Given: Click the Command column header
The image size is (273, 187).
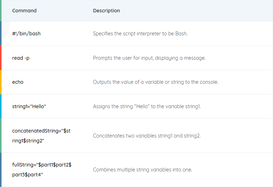Looking at the screenshot, I should (x=24, y=11).
